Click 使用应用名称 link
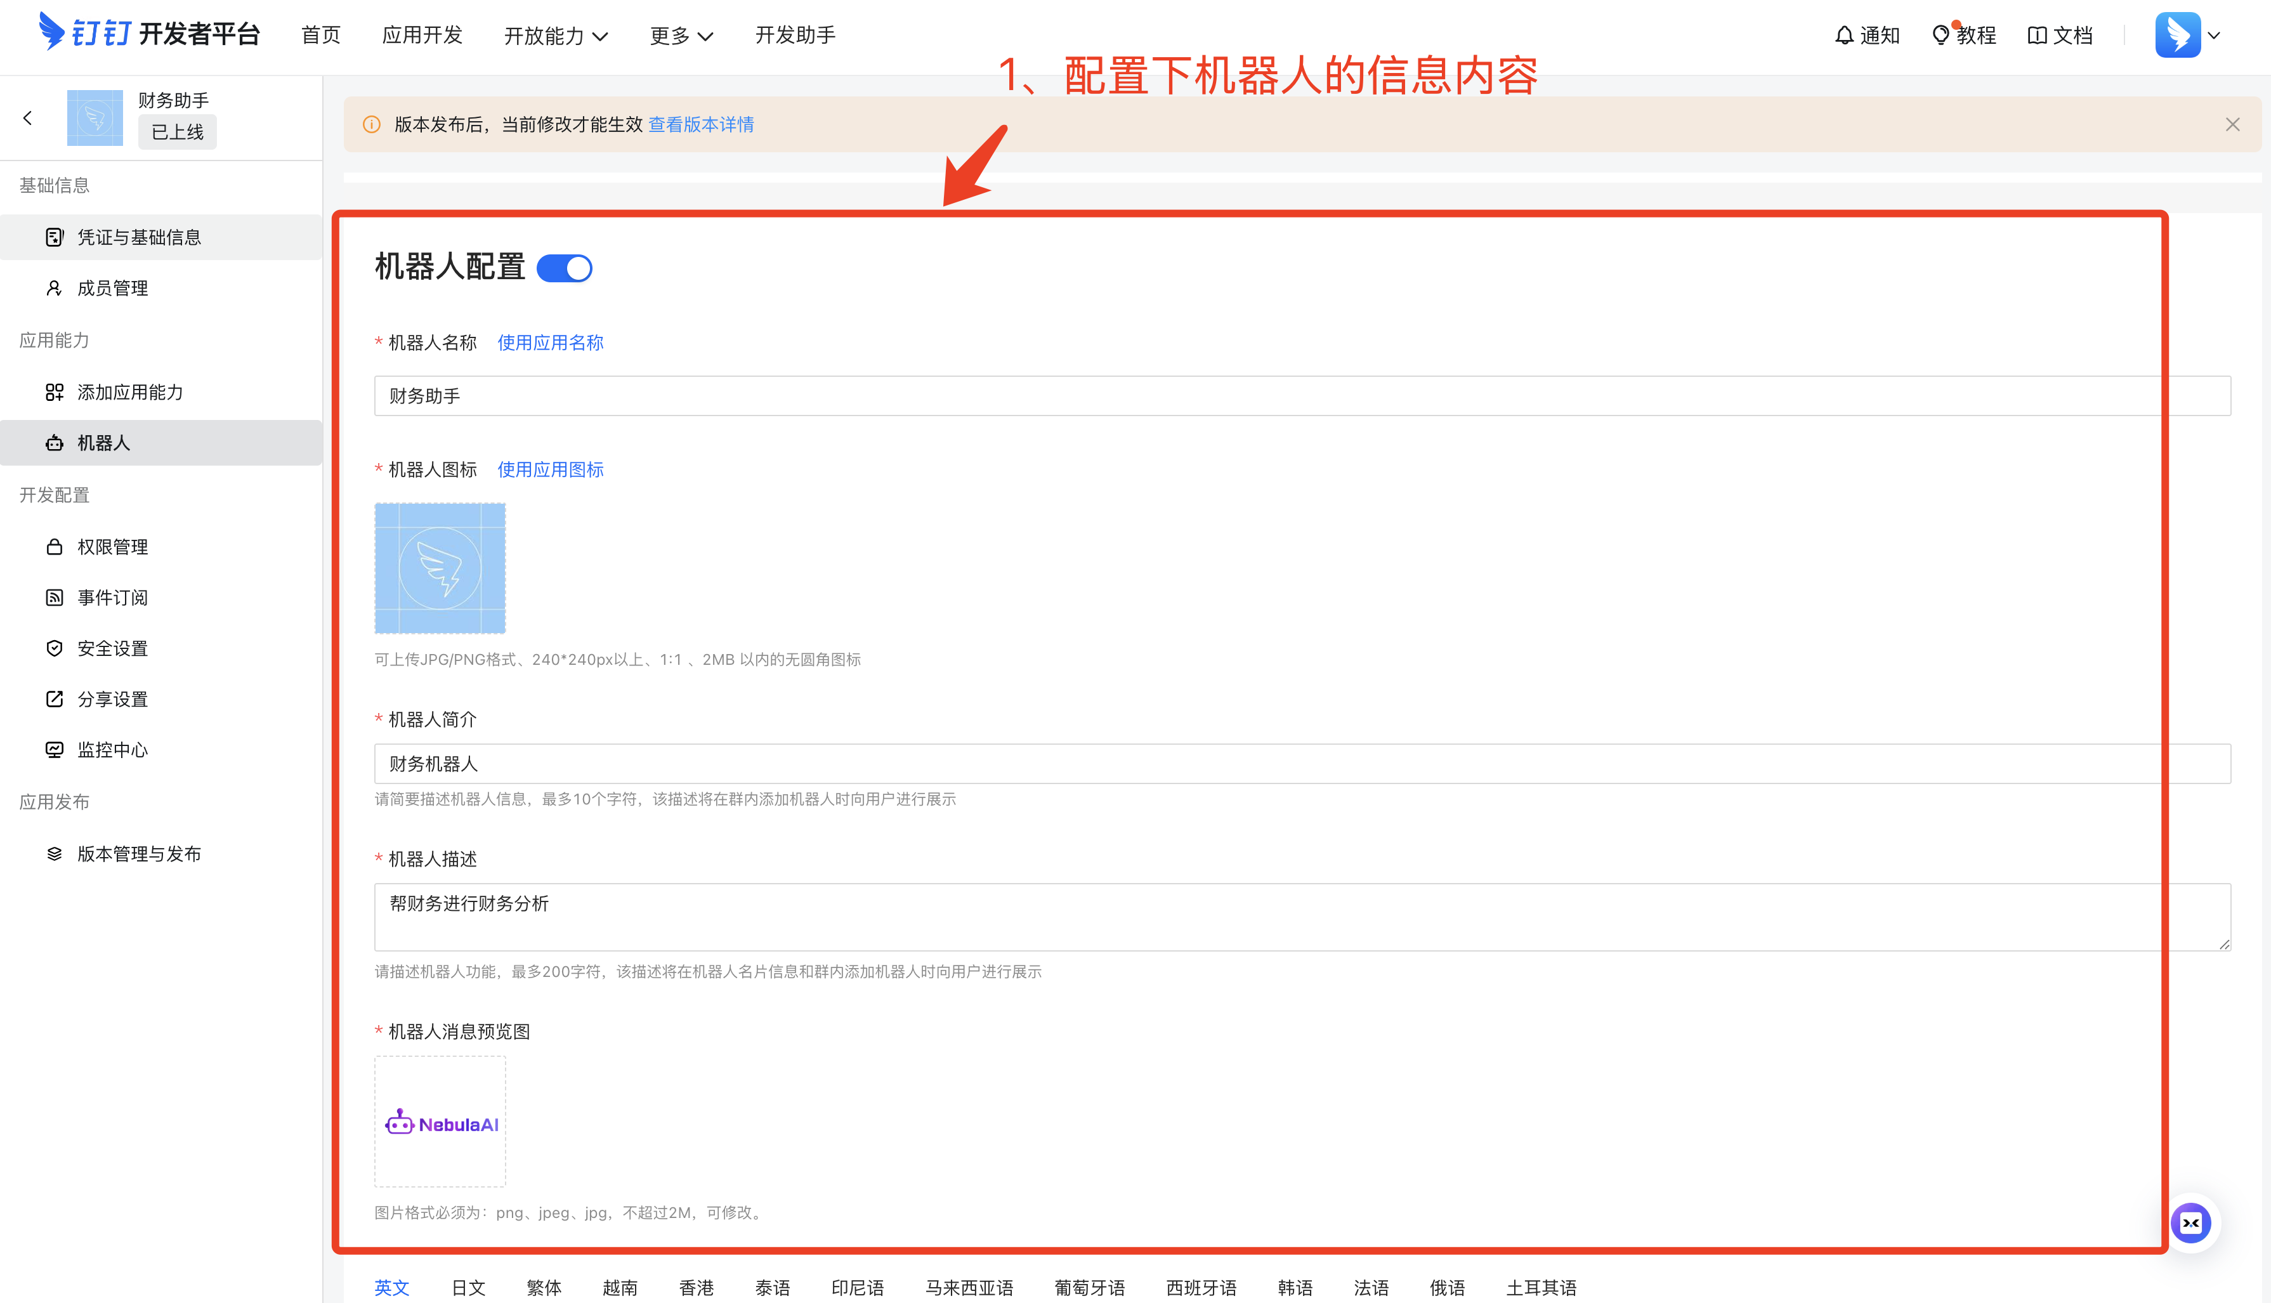 pos(550,343)
